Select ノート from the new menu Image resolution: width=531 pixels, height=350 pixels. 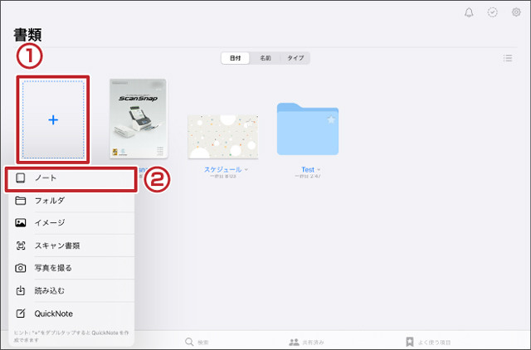click(70, 178)
